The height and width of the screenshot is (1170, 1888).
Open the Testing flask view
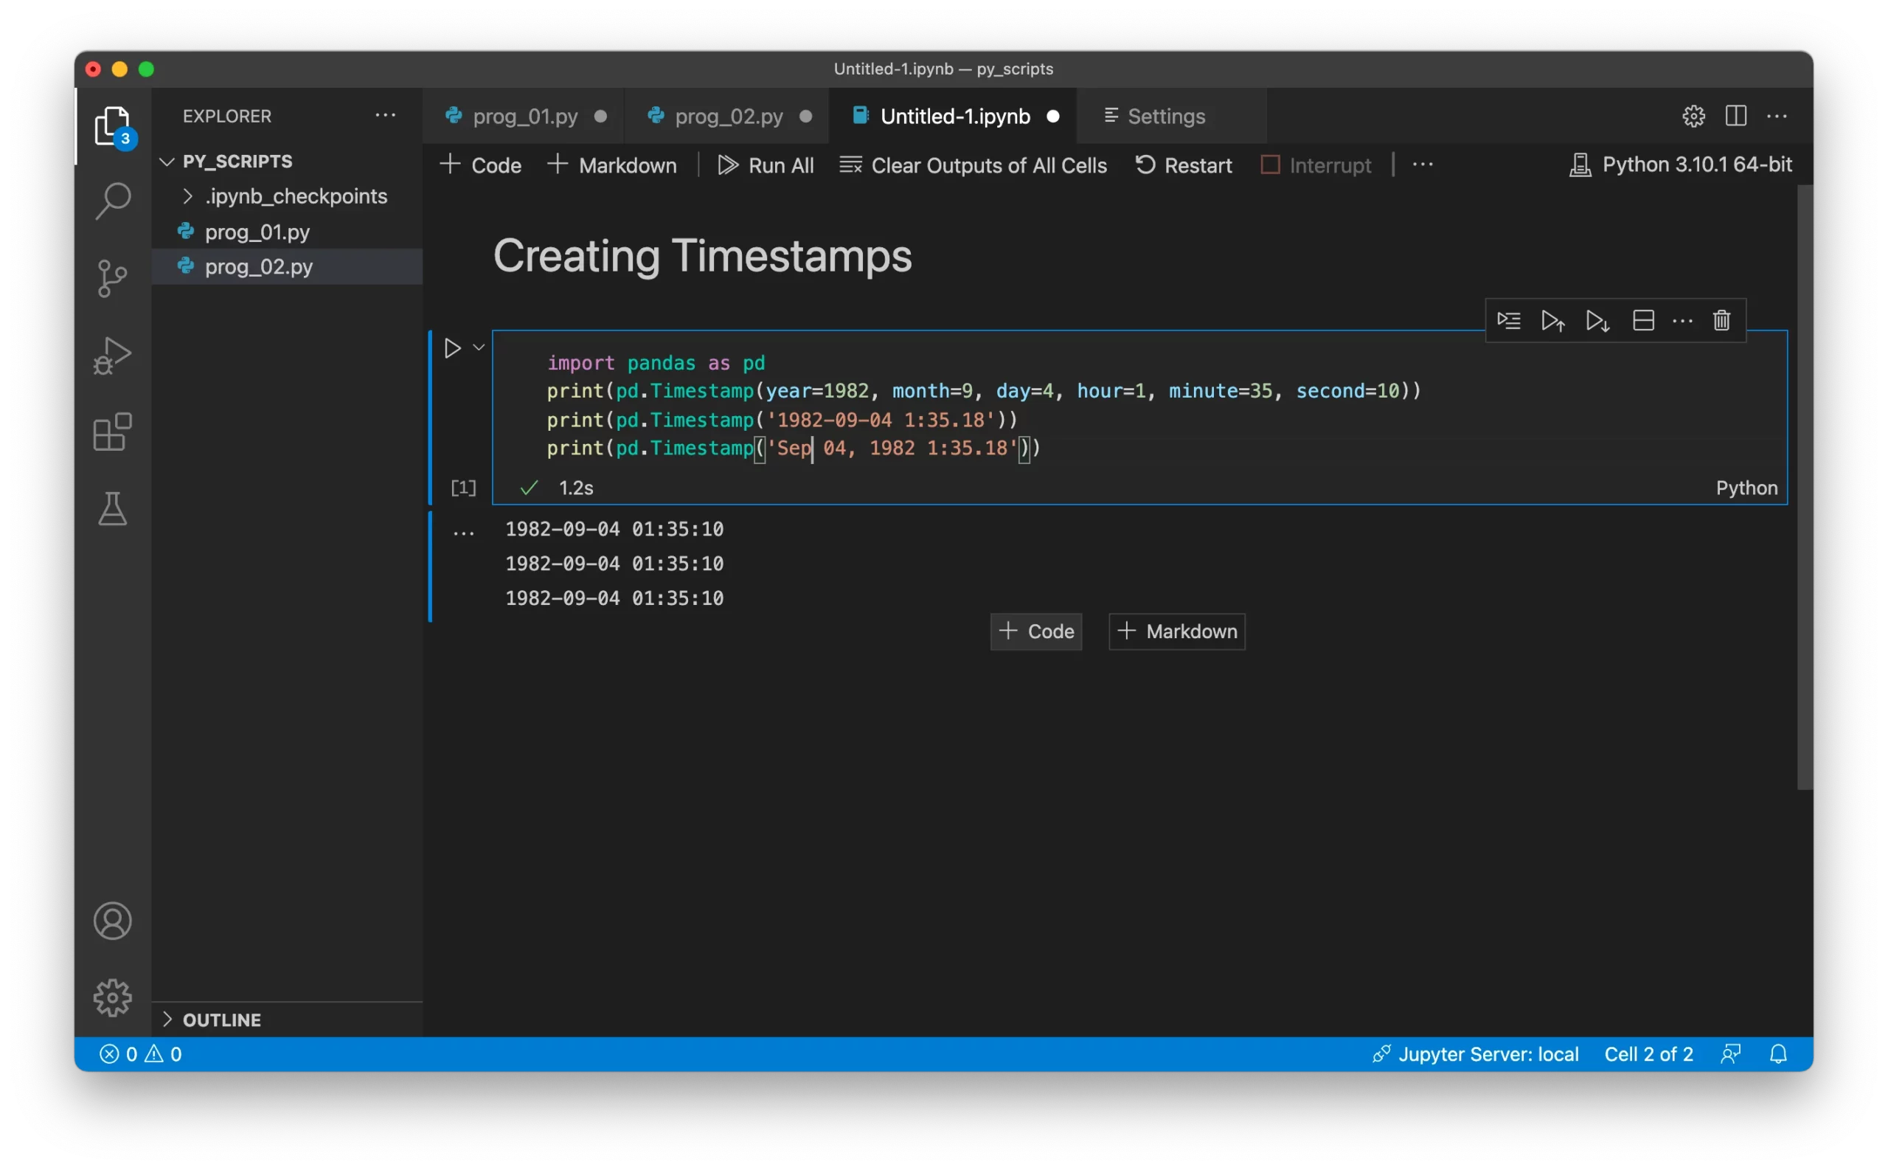pyautogui.click(x=113, y=508)
